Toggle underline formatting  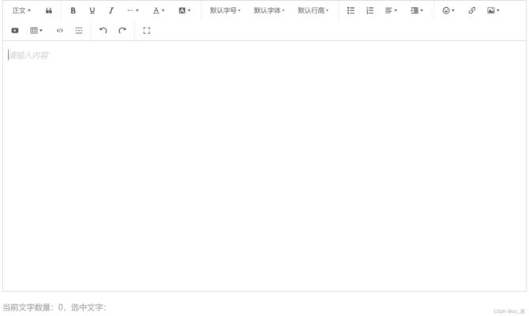[x=92, y=11]
